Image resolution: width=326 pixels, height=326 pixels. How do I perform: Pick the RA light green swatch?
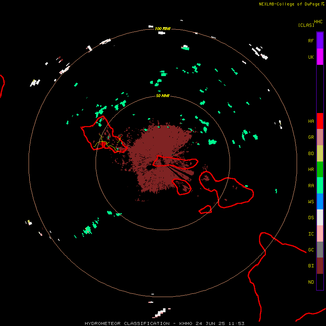[x=320, y=185]
